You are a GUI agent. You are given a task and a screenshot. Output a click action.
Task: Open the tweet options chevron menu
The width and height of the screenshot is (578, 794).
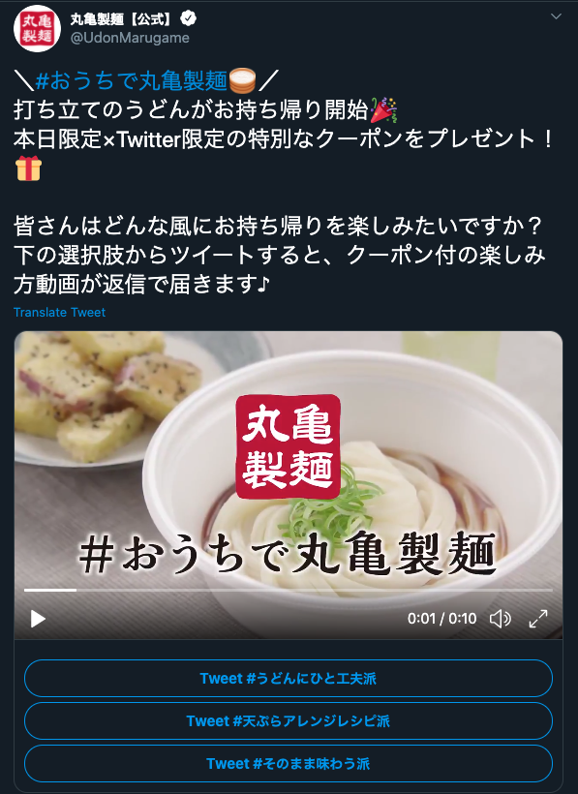(556, 16)
